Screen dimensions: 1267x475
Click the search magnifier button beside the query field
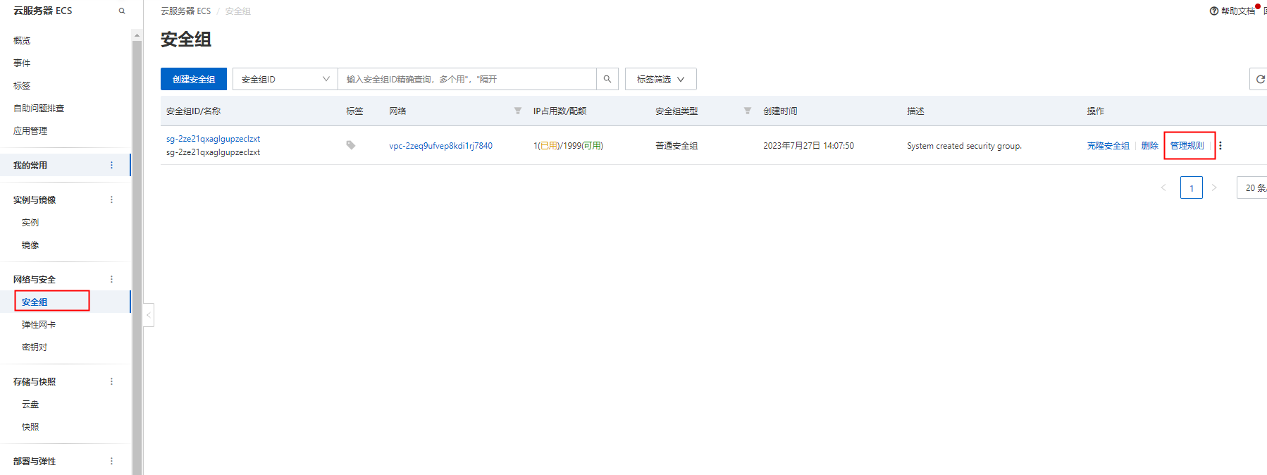[607, 79]
